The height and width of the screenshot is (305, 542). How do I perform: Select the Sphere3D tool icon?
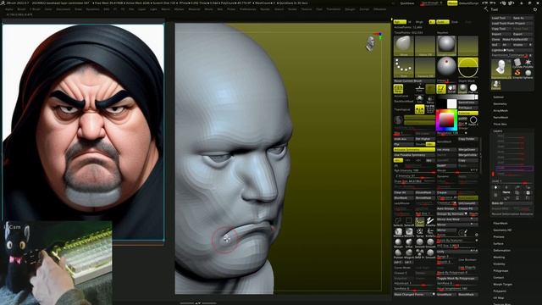pyautogui.click(x=528, y=73)
